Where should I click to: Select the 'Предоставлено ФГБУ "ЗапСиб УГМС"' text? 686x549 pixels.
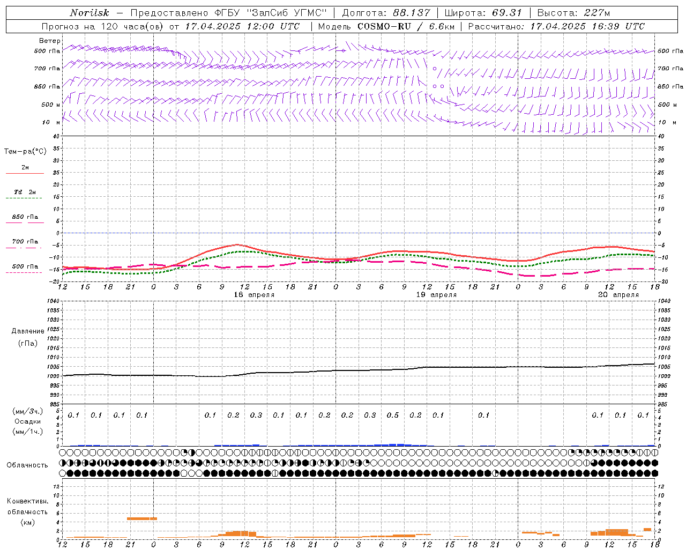229,13
